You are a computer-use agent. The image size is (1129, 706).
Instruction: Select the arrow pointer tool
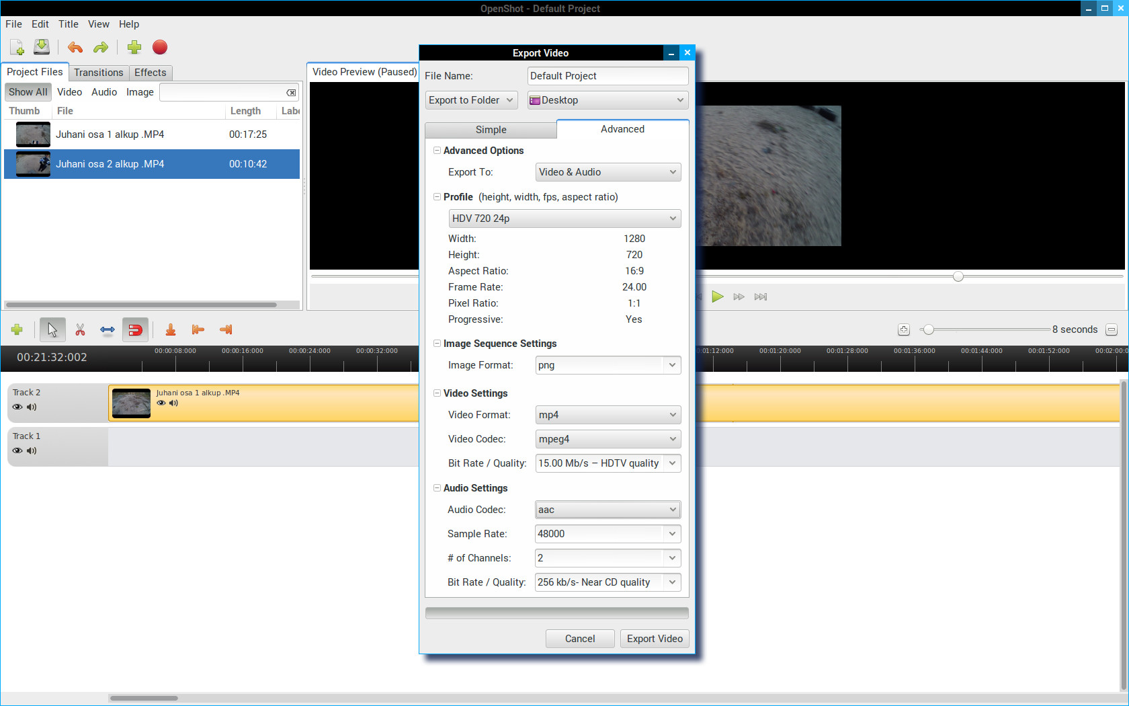(x=52, y=329)
